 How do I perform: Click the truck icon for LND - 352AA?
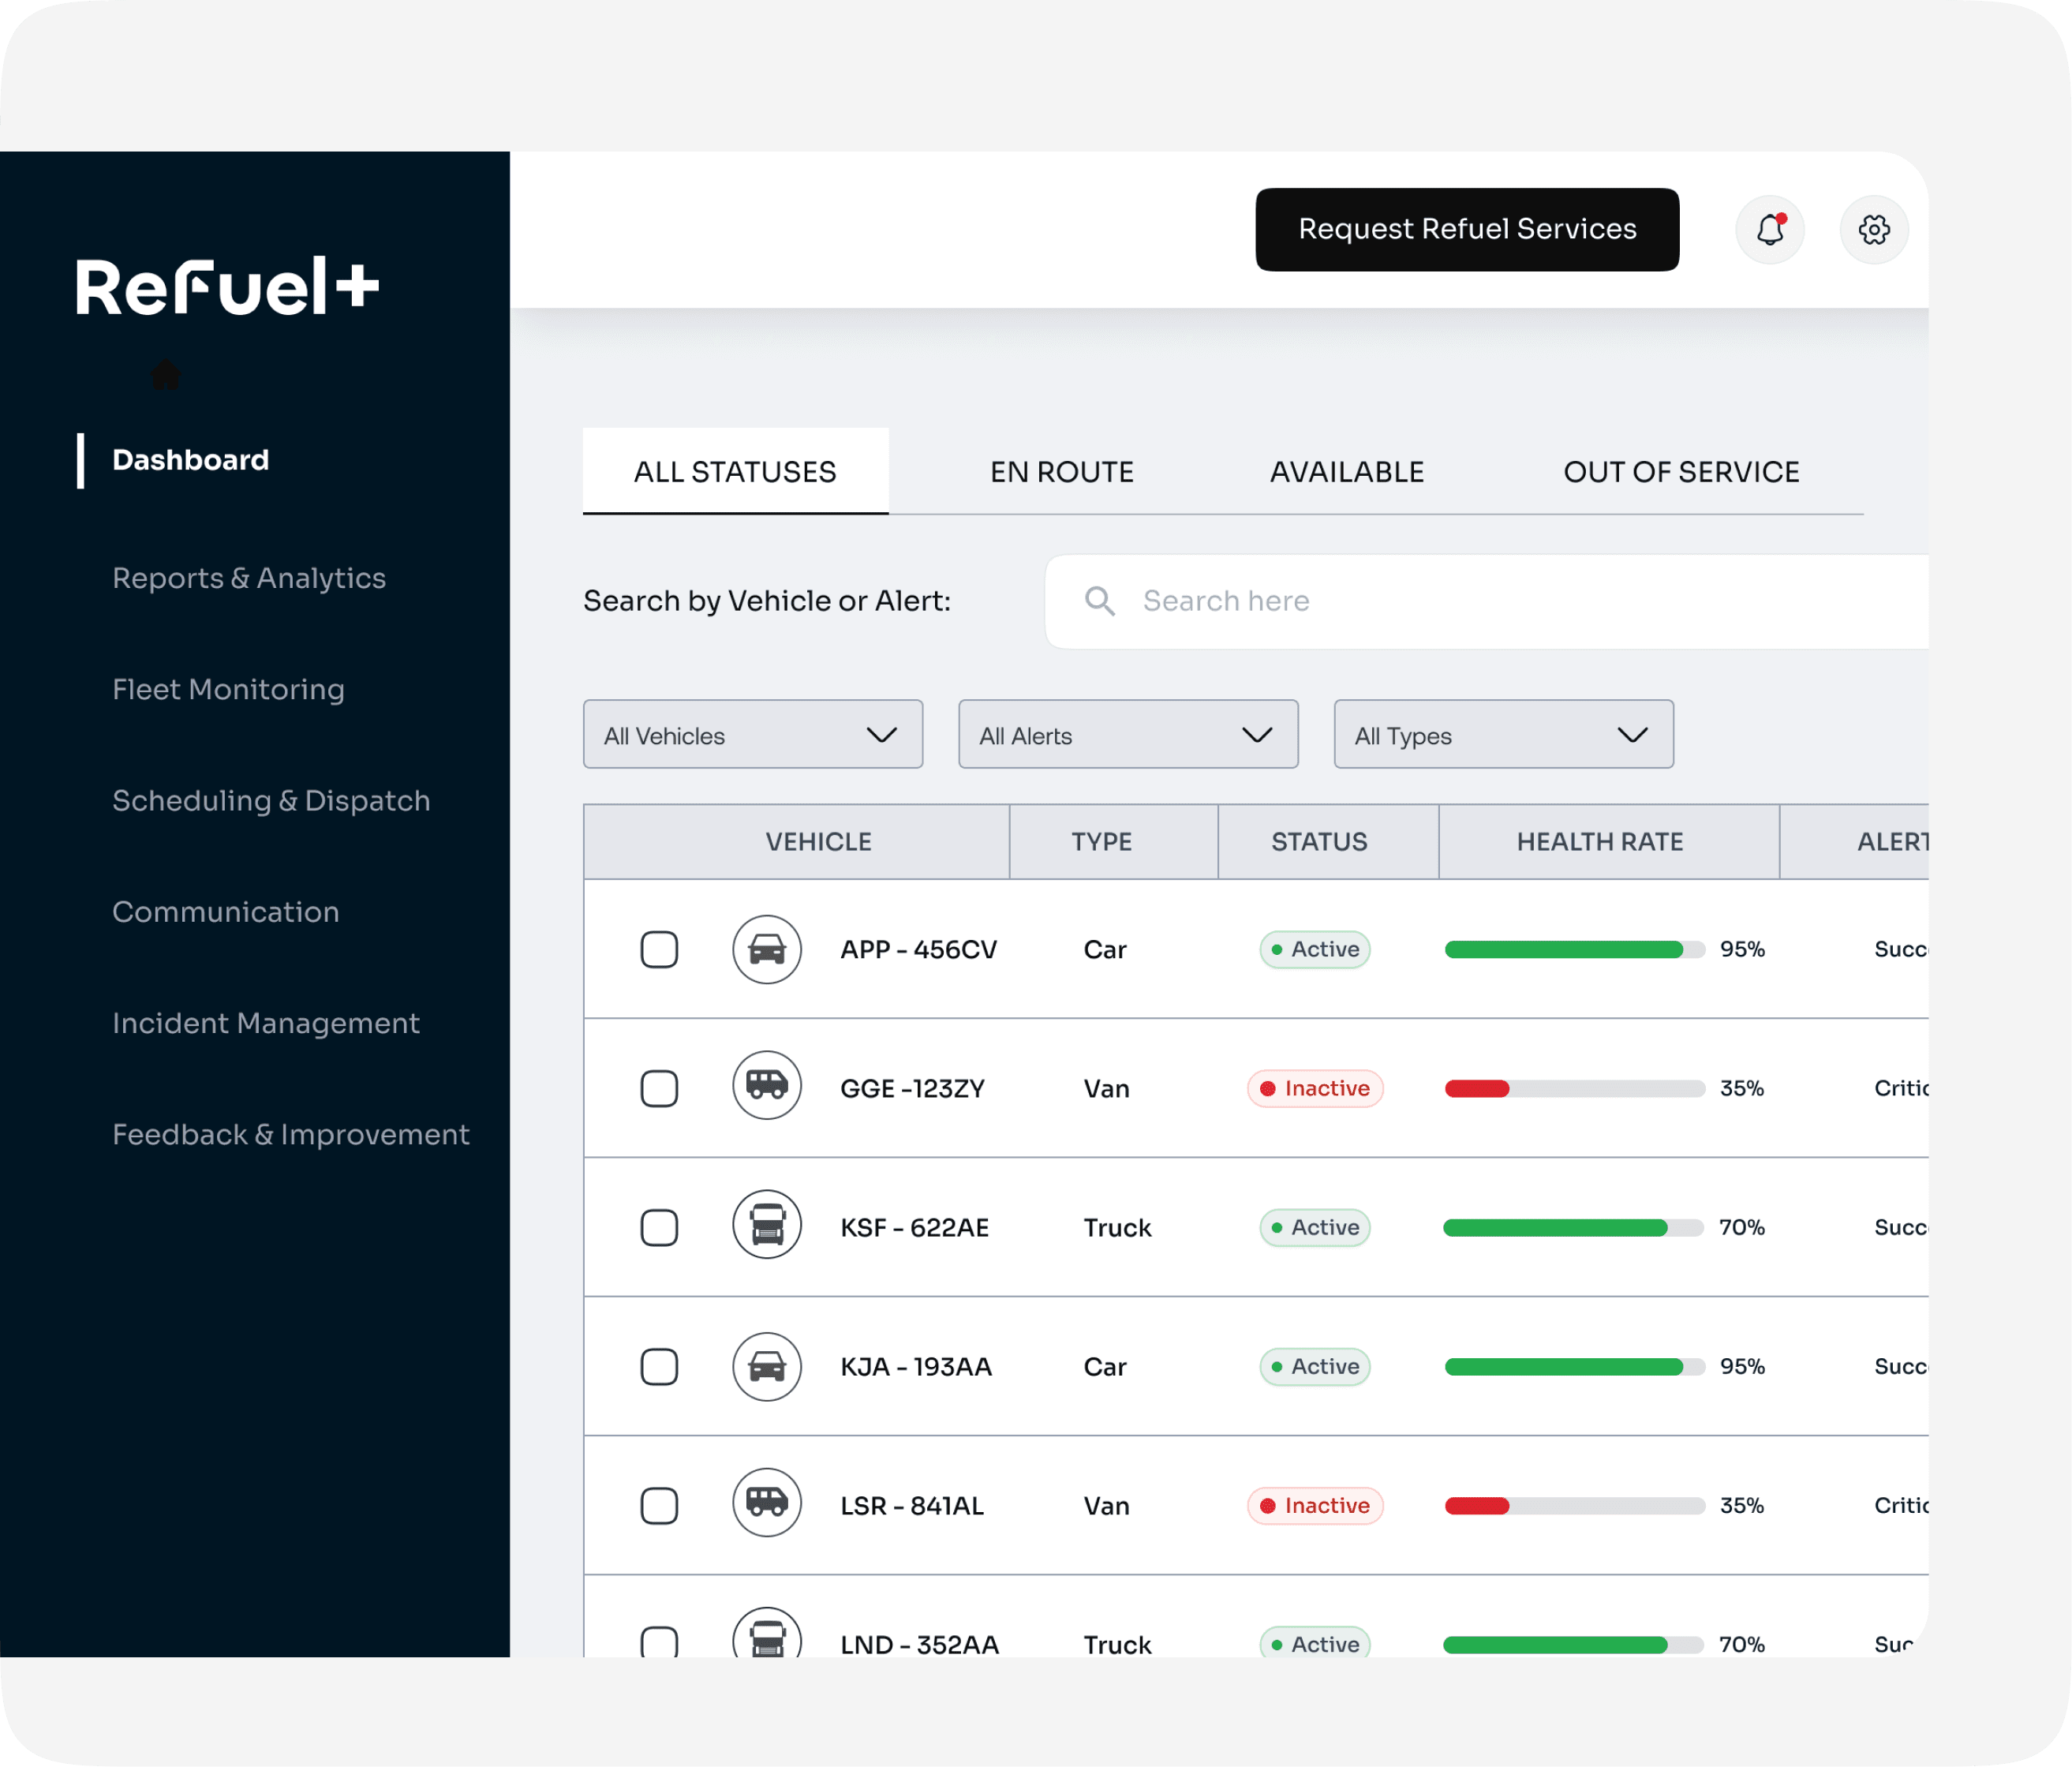767,1632
